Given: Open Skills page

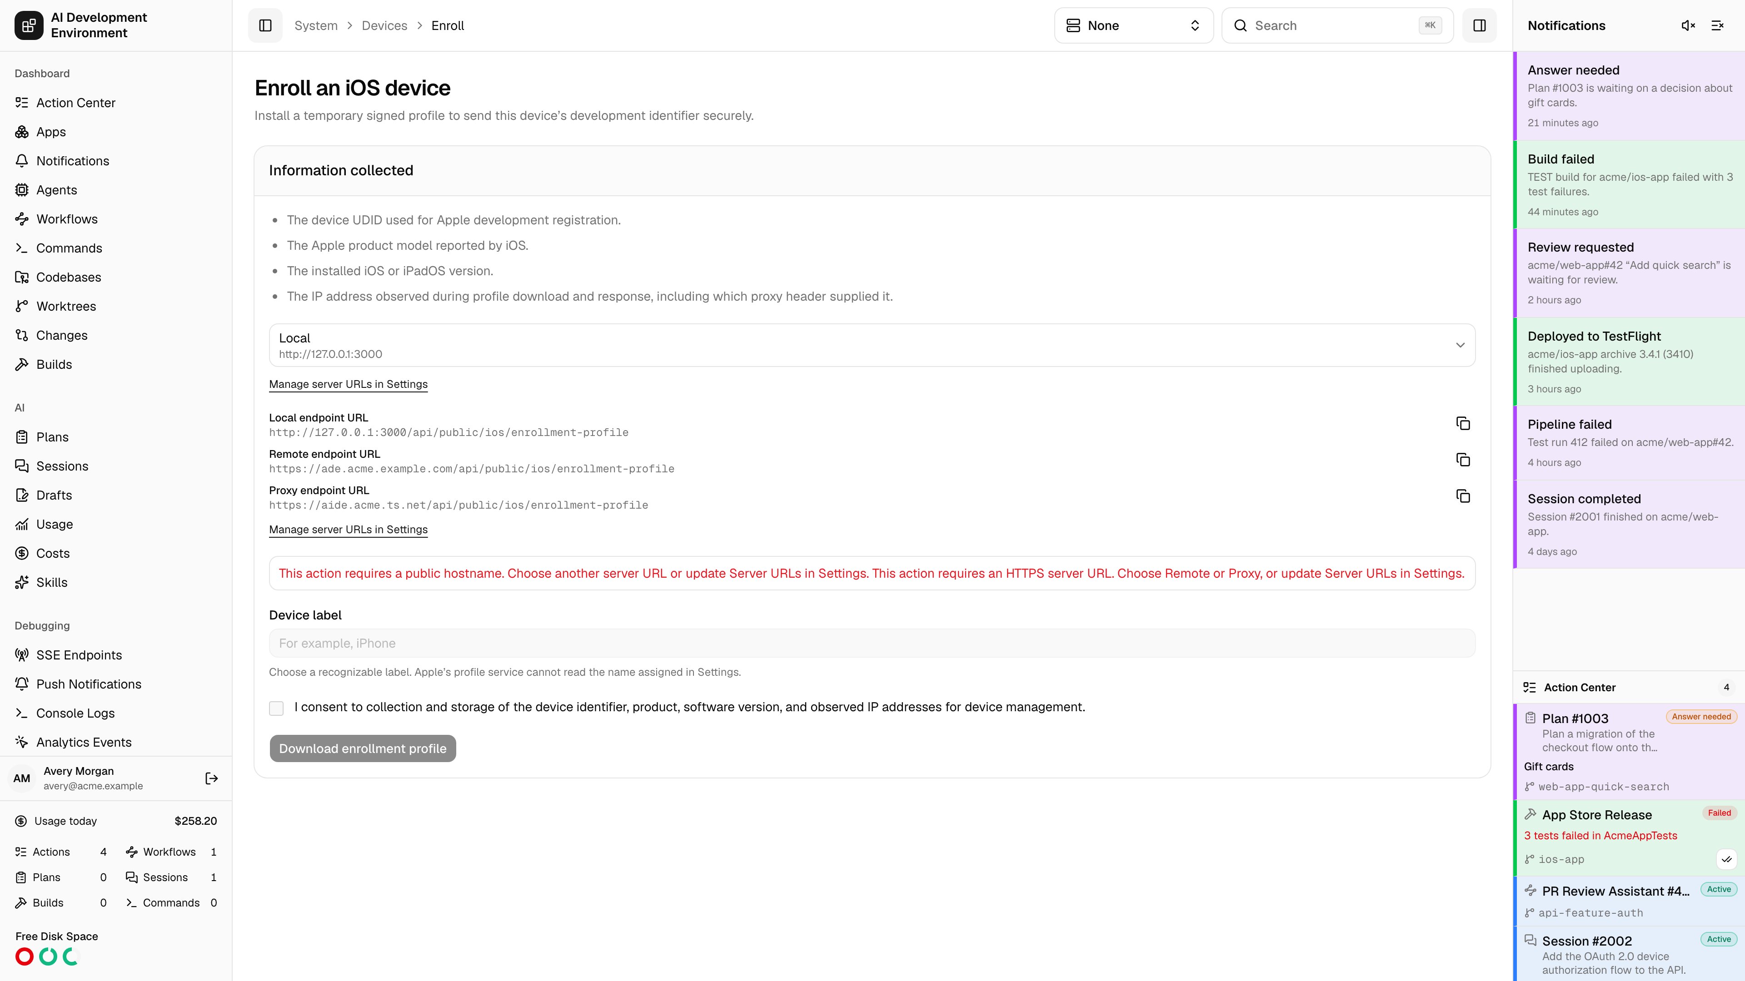Looking at the screenshot, I should [x=116, y=583].
